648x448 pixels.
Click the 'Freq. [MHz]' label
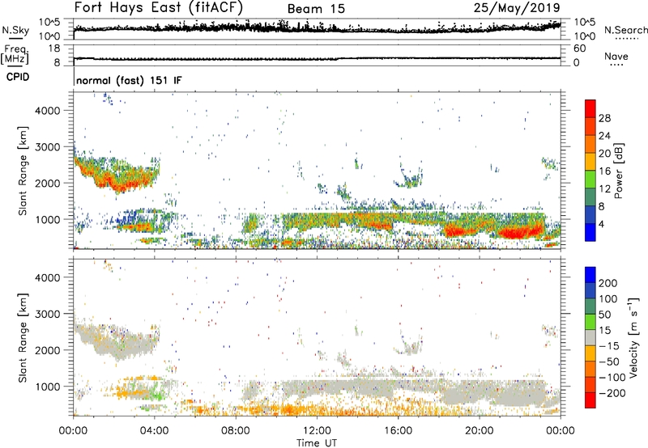pyautogui.click(x=15, y=54)
